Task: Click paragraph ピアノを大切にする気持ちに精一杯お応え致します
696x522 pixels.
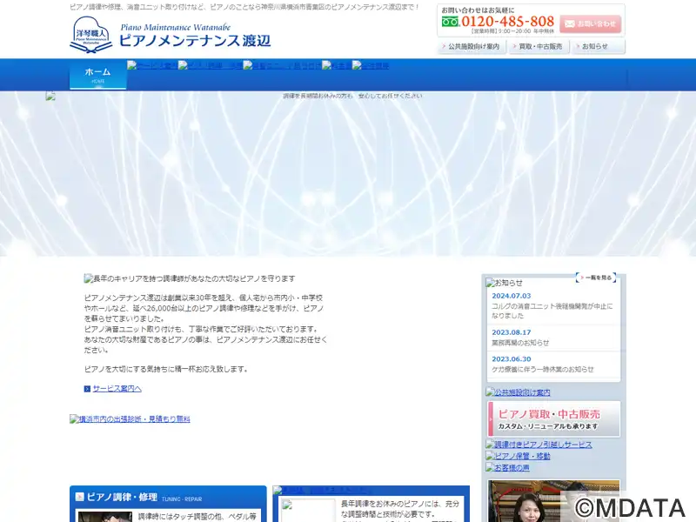Action: click(x=166, y=369)
